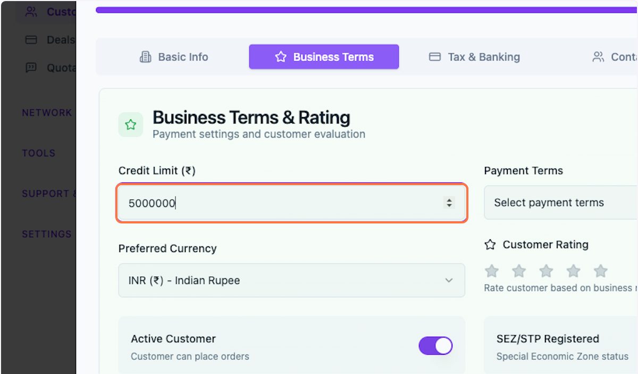Click the card icon beside Tax & Banking
638x374 pixels.
pos(435,56)
